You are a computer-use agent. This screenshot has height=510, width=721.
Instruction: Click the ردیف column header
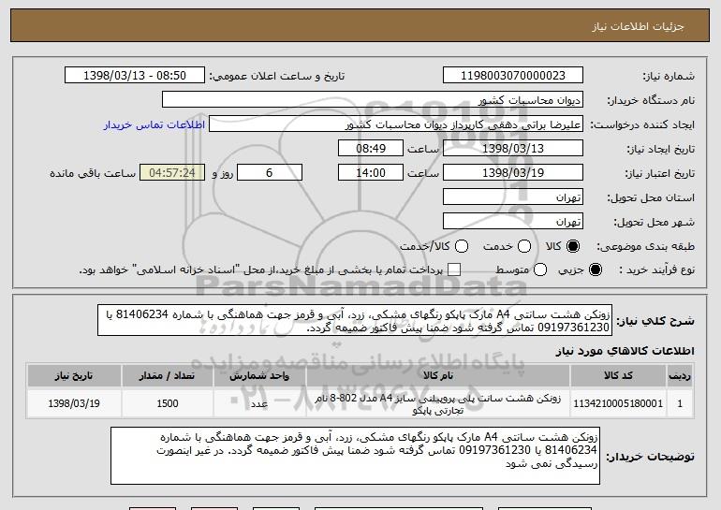(680, 376)
